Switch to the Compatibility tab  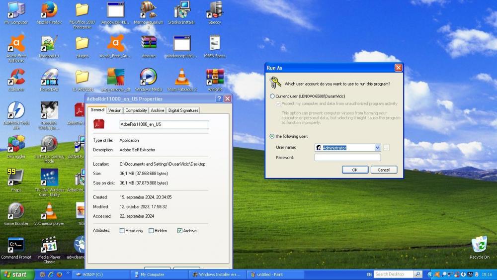136,110
